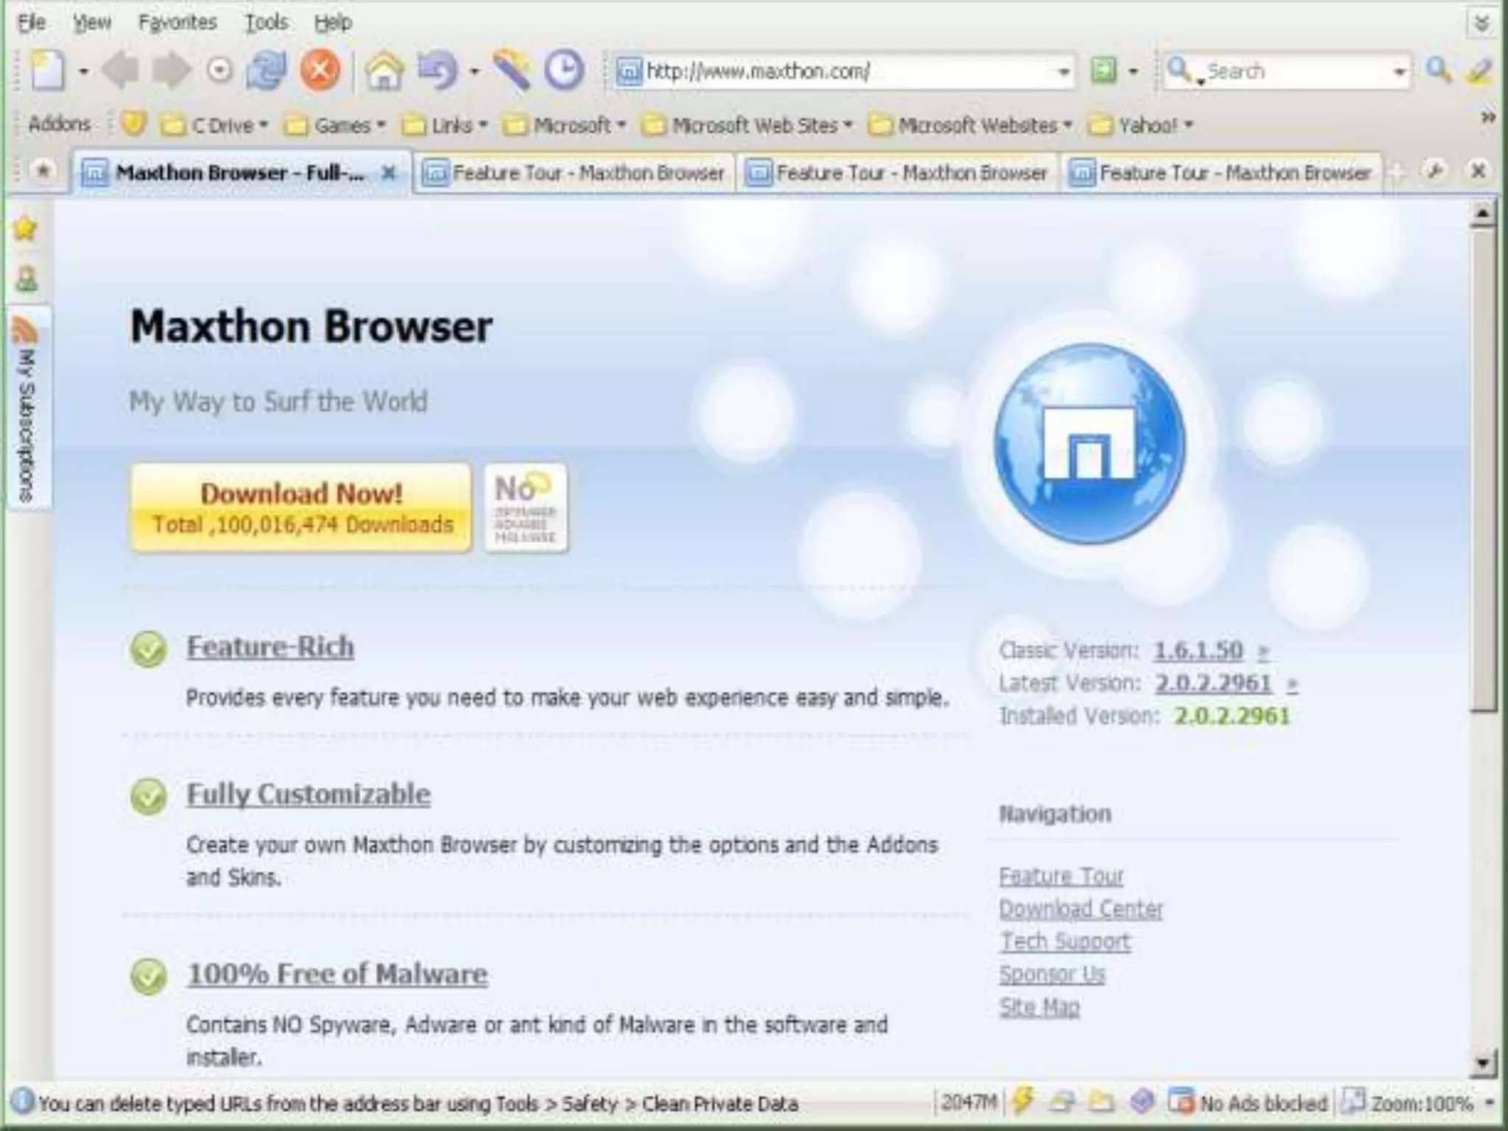Click the Download Now! button
Viewport: 1508px width, 1131px height.
point(301,507)
